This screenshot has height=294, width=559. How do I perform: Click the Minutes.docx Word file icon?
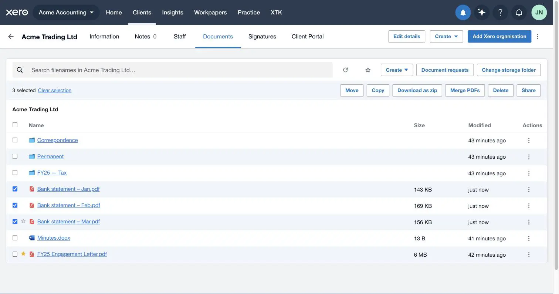pyautogui.click(x=32, y=238)
